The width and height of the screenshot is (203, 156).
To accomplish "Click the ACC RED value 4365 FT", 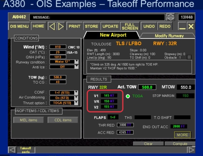I will coord(125,132).
